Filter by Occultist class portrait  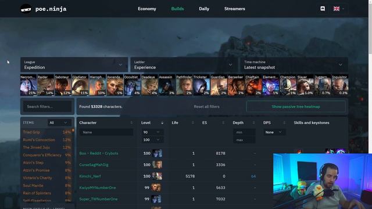click(133, 85)
